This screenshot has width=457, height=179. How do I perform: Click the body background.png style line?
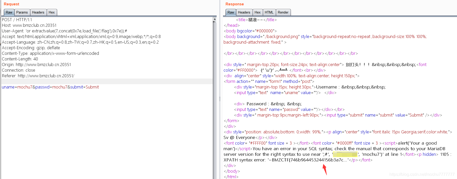point(325,36)
